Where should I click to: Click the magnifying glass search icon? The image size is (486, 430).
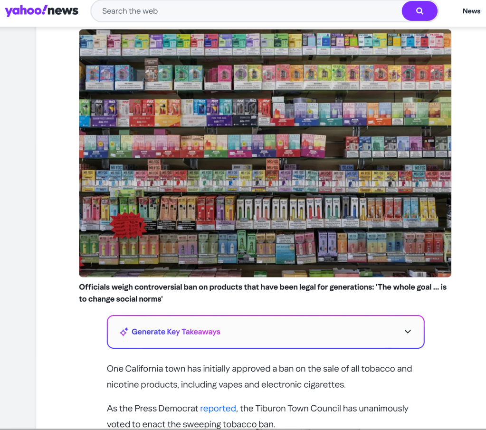tap(419, 11)
